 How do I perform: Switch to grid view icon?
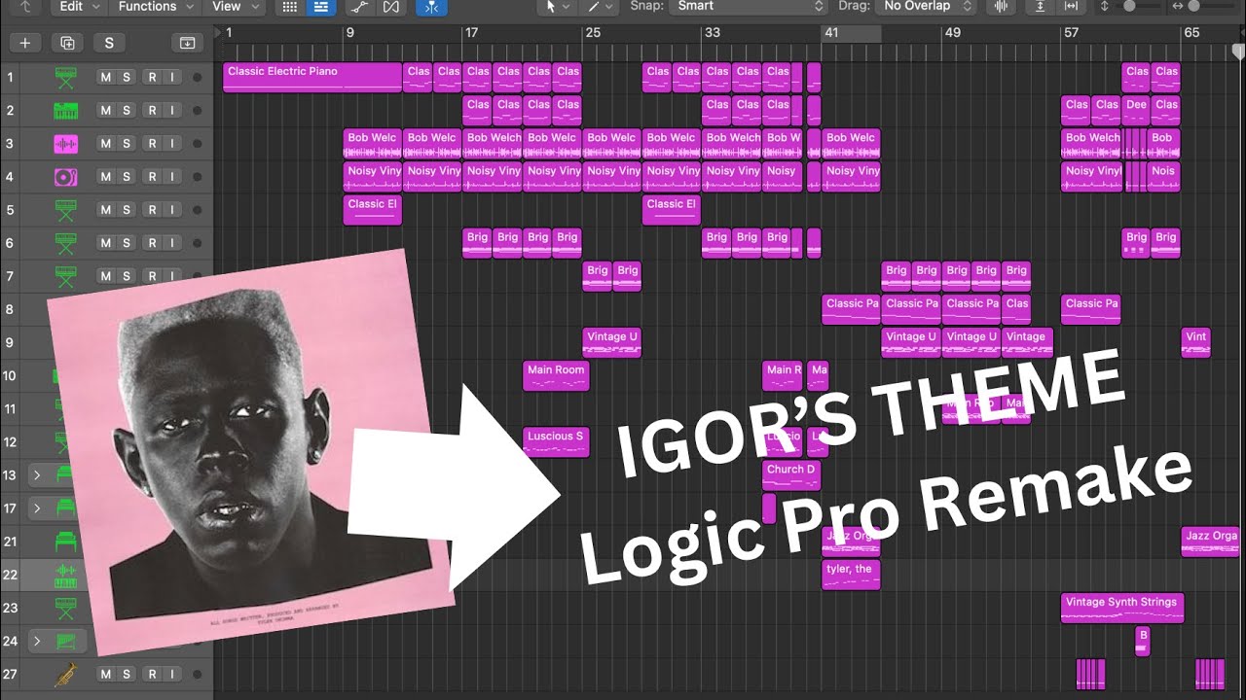(290, 7)
